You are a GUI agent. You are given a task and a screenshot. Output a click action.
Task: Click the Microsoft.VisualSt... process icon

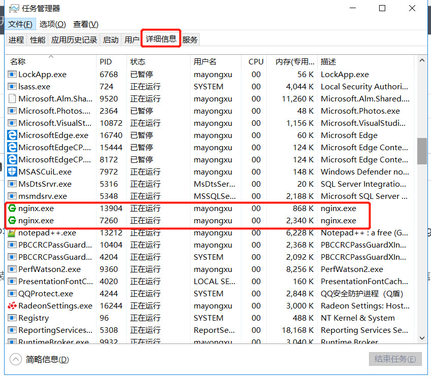12,123
